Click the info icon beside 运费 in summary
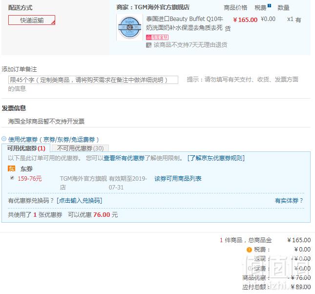 pos(250,268)
